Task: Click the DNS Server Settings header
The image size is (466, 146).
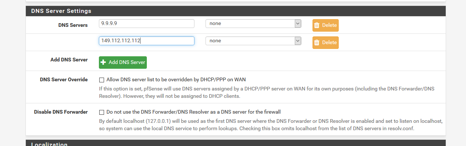Action: pyautogui.click(x=236, y=11)
